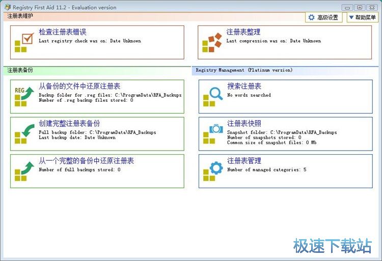Viewport: 382px width, 261px height.
Task: Click 'Backup folder for .reg files' text
Action: point(110,95)
